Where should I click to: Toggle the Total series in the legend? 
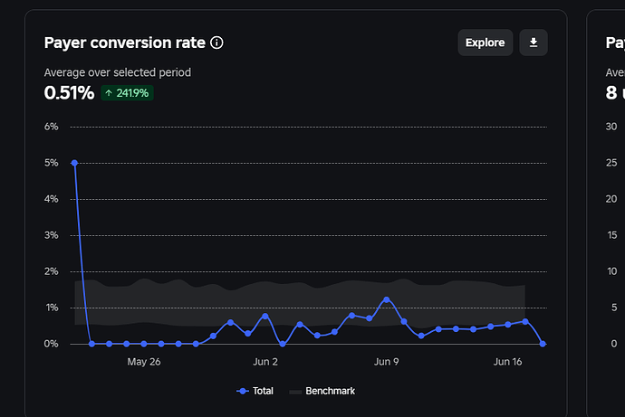[x=255, y=391]
